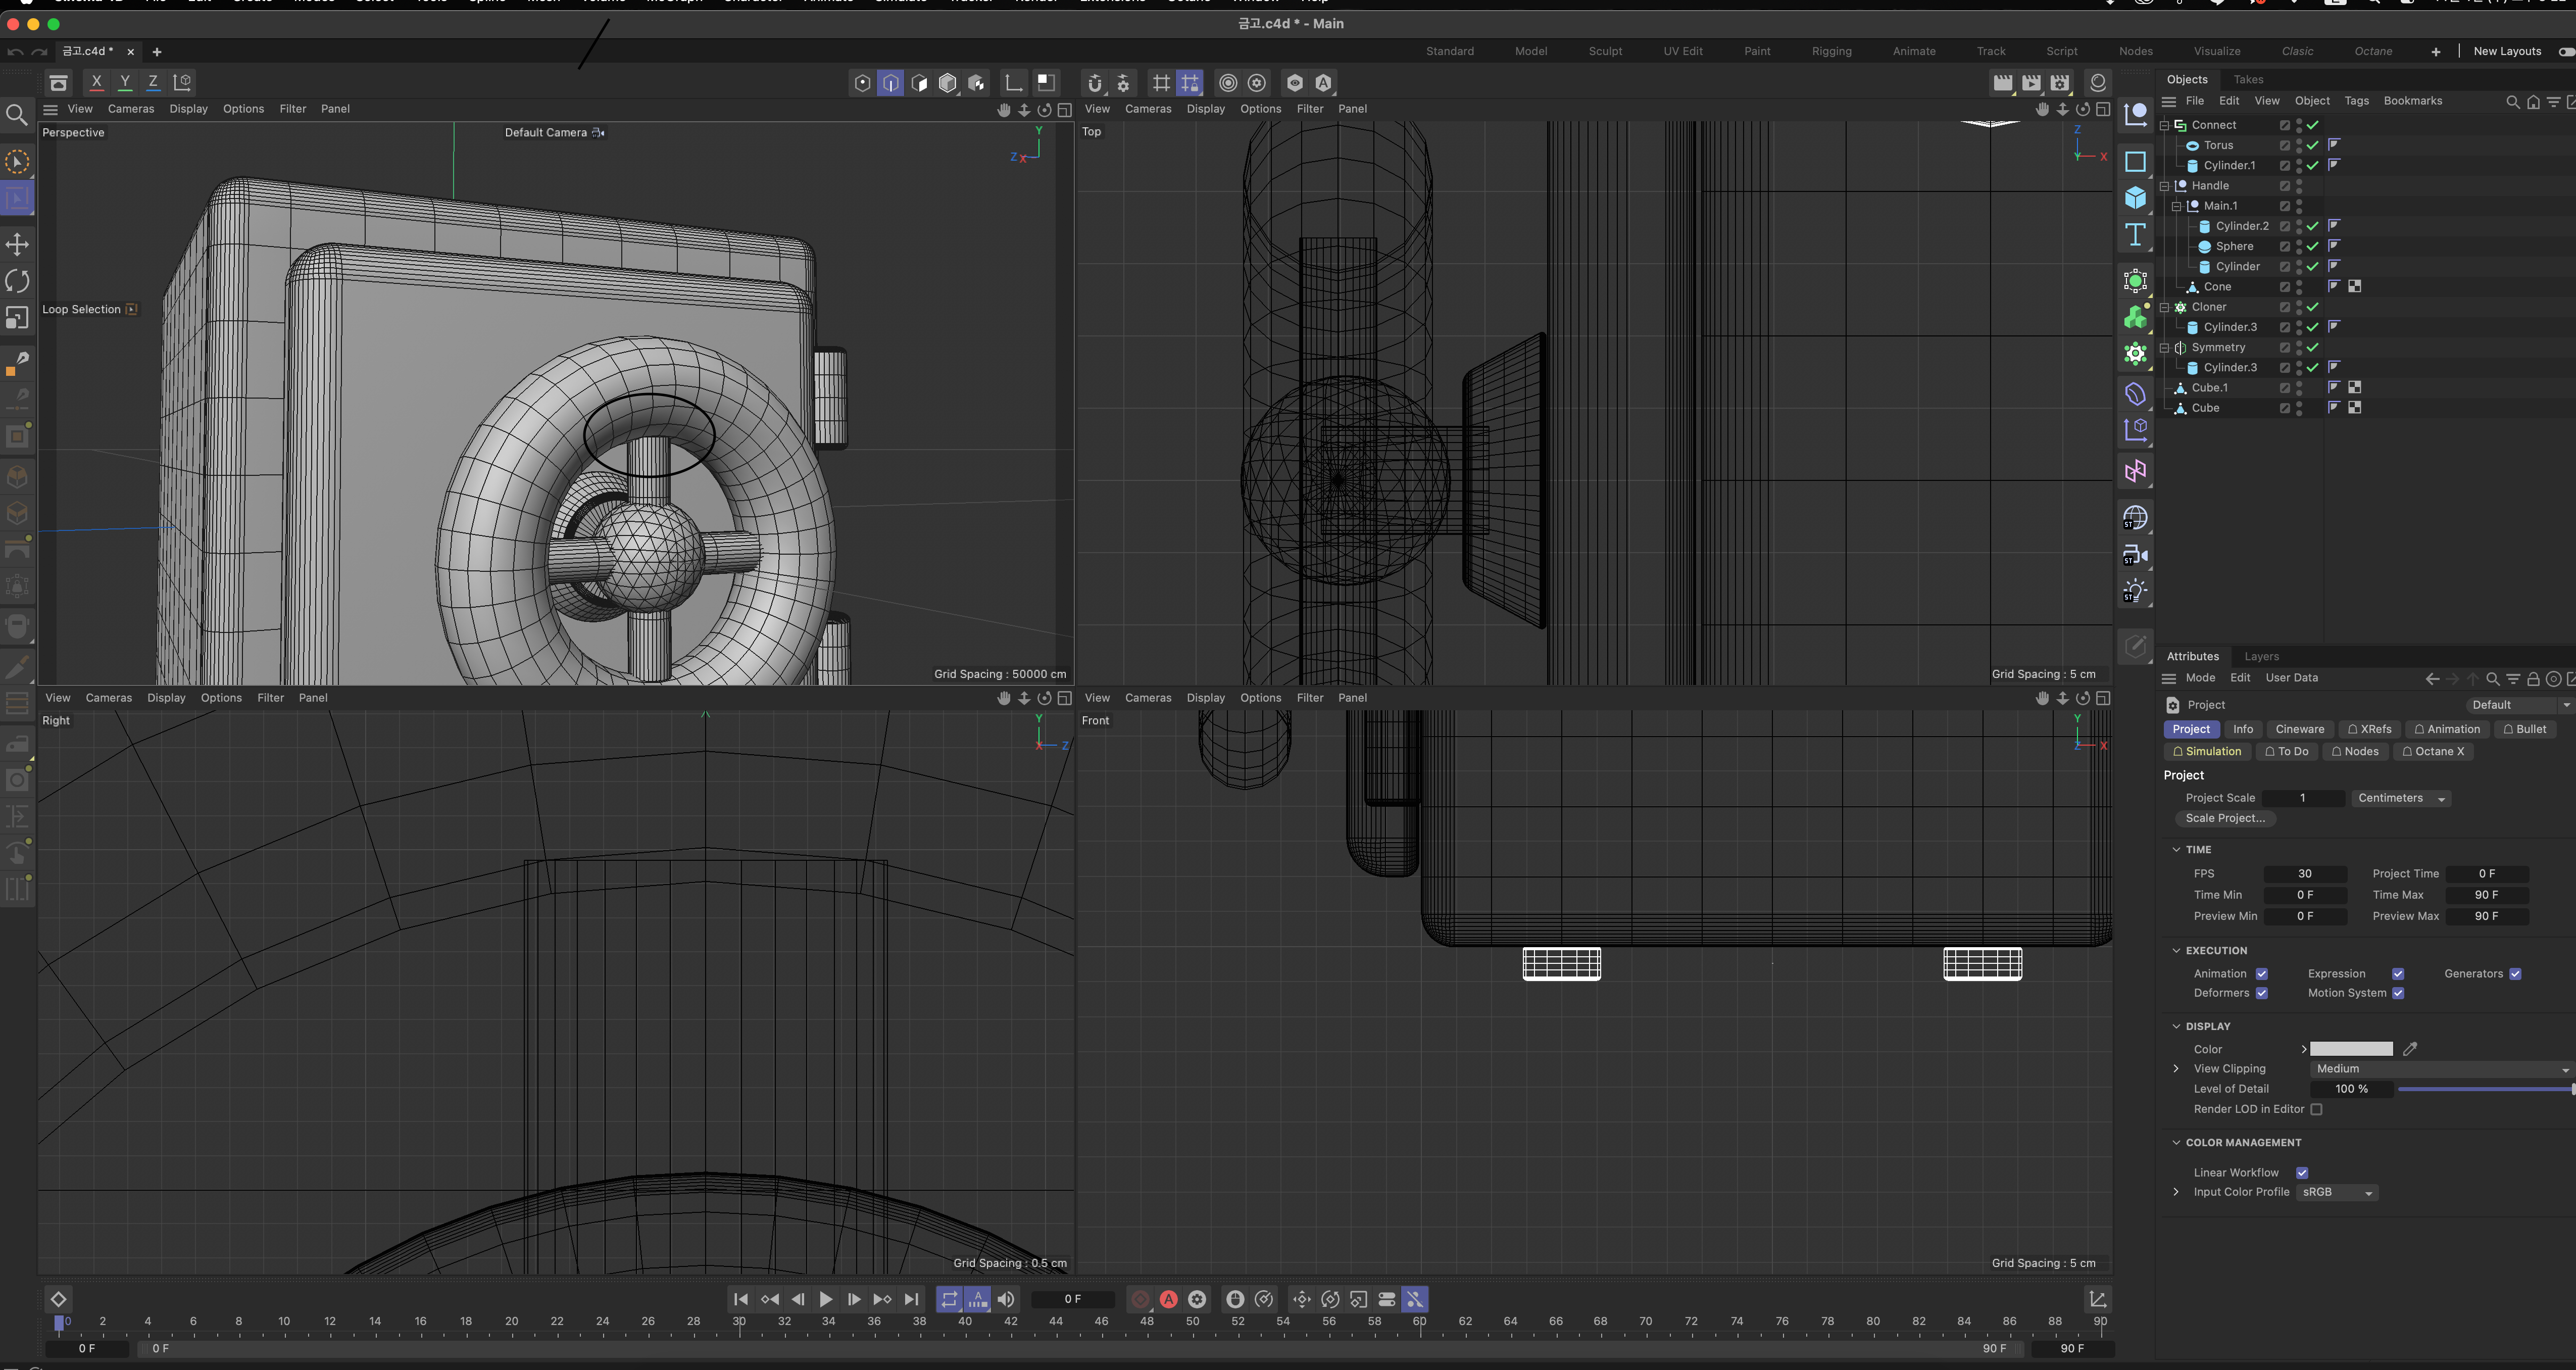Screen dimensions: 2576x1370
Task: Select the Scale tool in left palette
Action: pos(17,318)
